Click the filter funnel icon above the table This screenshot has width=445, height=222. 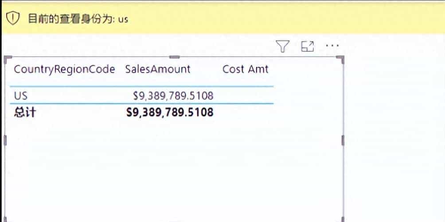282,46
